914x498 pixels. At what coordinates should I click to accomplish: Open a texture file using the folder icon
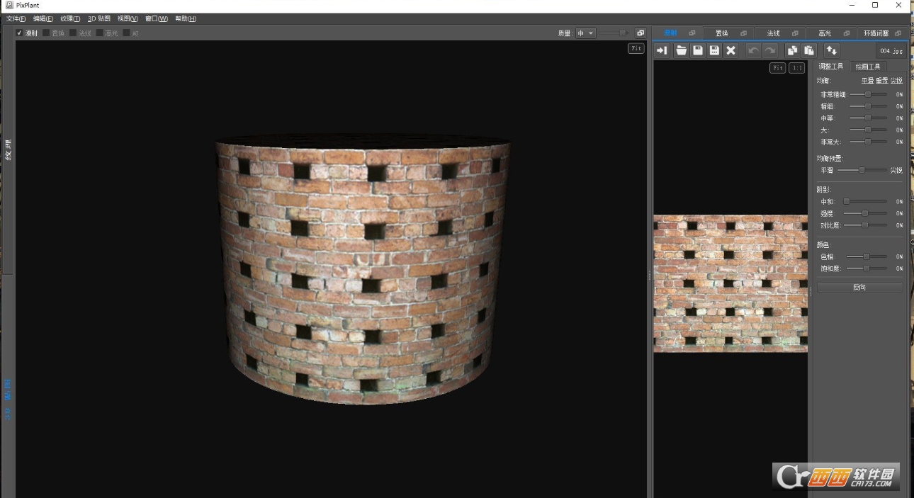click(681, 50)
